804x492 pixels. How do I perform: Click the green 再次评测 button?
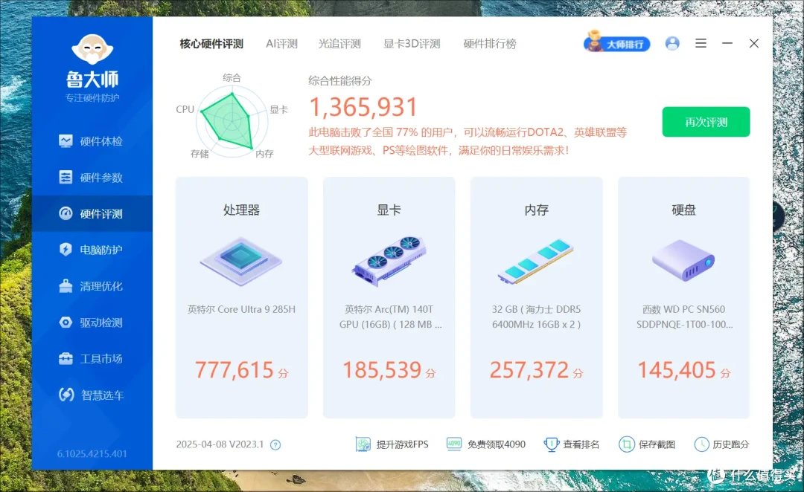pos(706,122)
